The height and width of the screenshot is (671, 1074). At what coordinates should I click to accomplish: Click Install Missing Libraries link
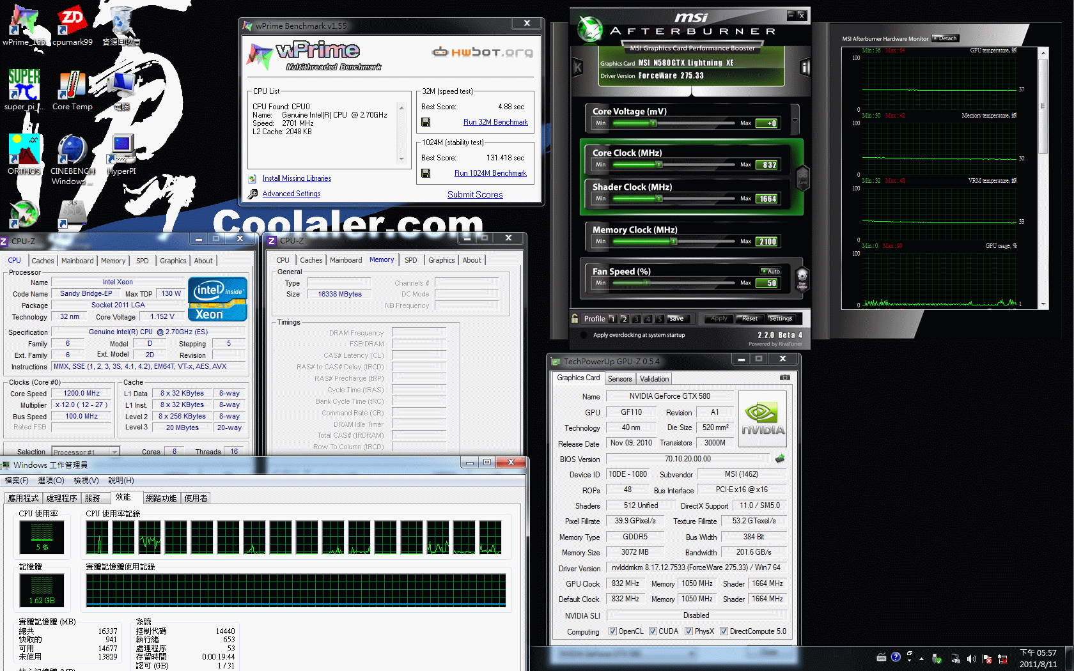297,178
